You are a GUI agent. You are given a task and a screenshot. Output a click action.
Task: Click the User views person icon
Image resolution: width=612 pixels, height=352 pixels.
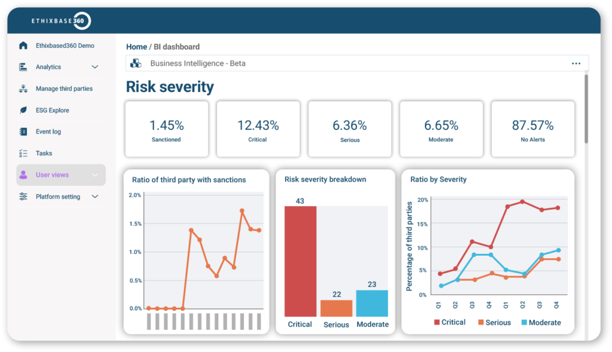(23, 175)
